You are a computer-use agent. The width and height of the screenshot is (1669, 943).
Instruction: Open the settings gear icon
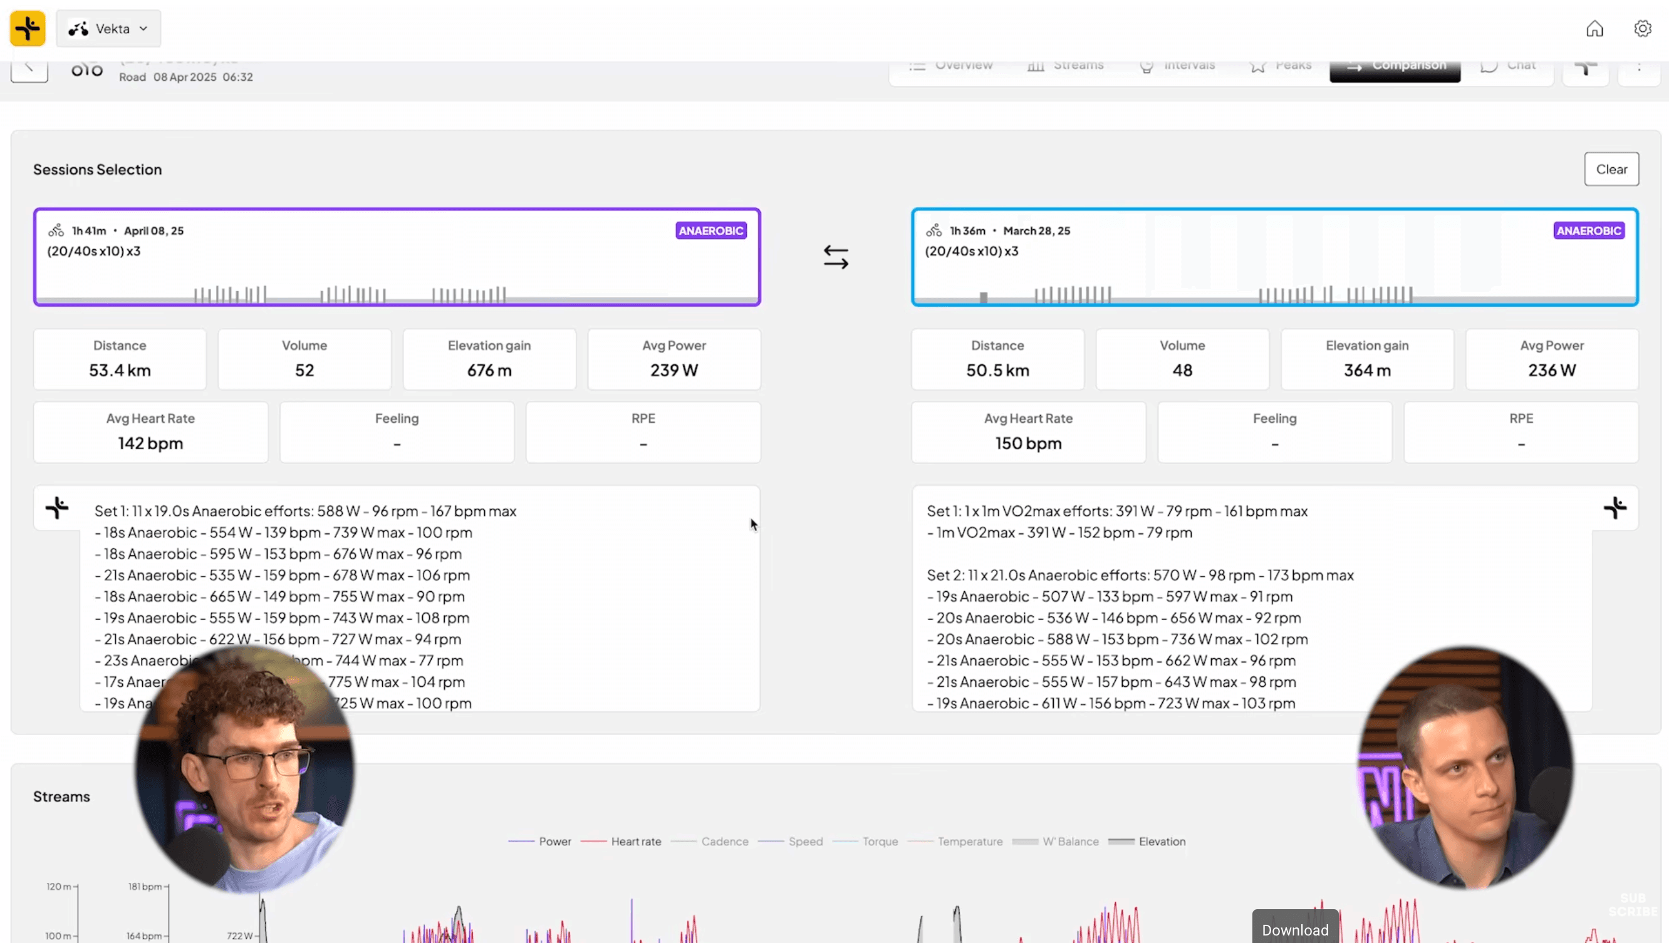(1643, 29)
